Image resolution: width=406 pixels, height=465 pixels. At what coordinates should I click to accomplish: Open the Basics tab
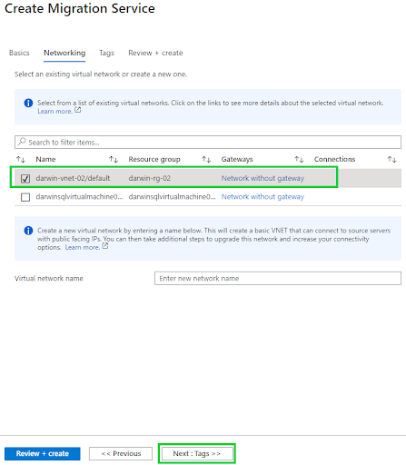tap(19, 53)
